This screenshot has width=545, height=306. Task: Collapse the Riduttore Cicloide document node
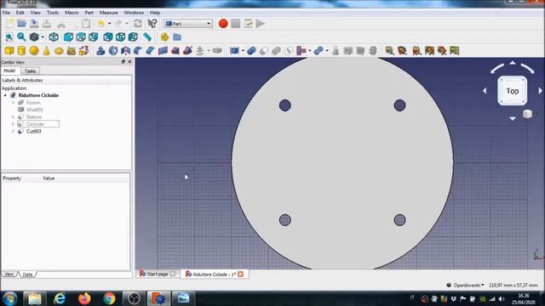(x=5, y=95)
